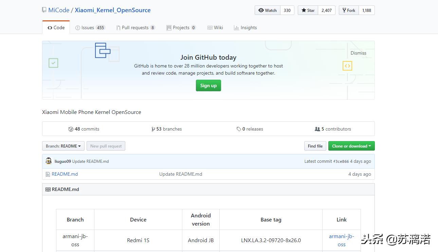
Task: Open liuguo09 author profile link
Action: point(63,161)
